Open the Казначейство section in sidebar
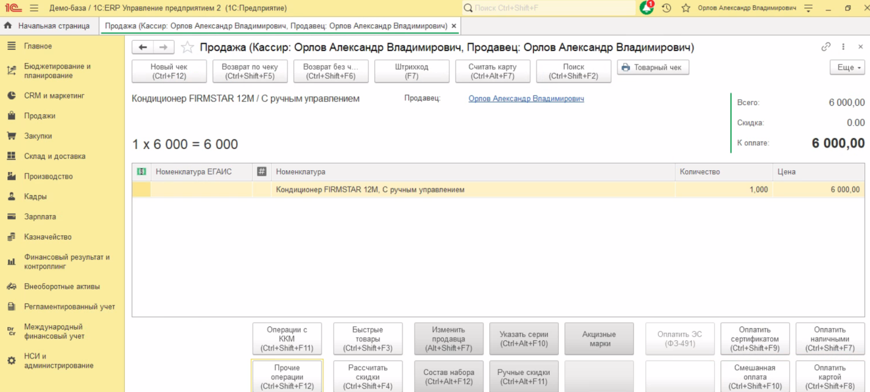Screen dimensions: 870x392 (47, 237)
